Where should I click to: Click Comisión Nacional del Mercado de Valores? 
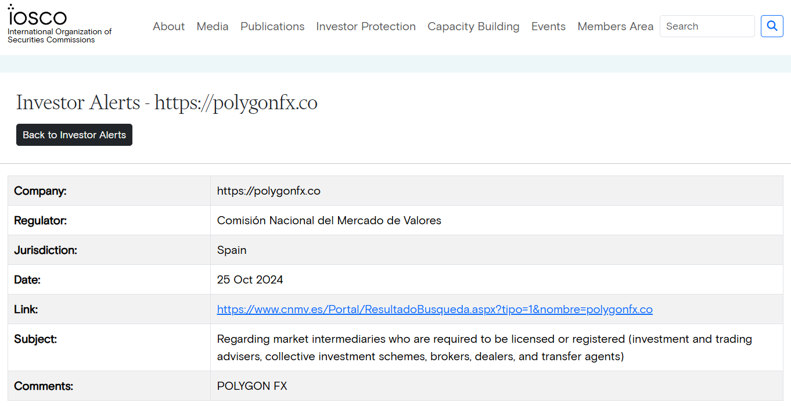(329, 221)
